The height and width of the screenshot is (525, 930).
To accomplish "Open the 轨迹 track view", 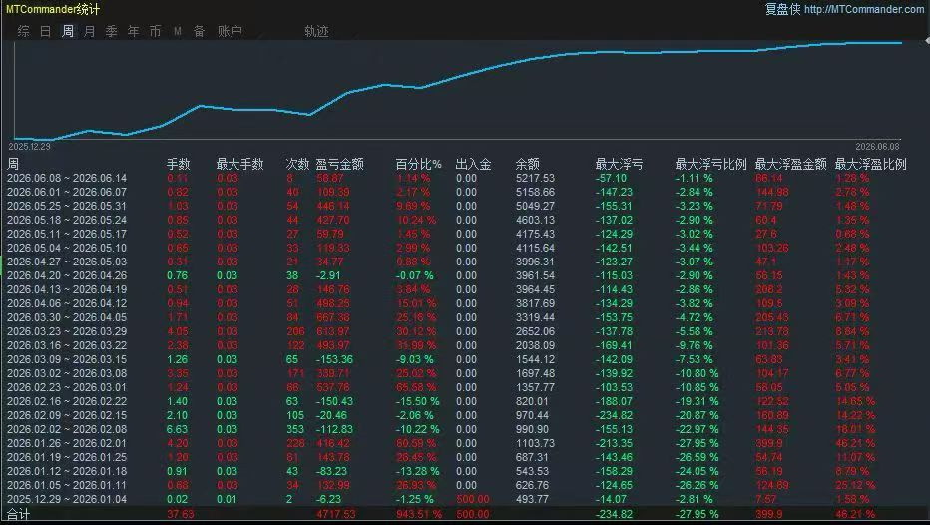I will (316, 31).
